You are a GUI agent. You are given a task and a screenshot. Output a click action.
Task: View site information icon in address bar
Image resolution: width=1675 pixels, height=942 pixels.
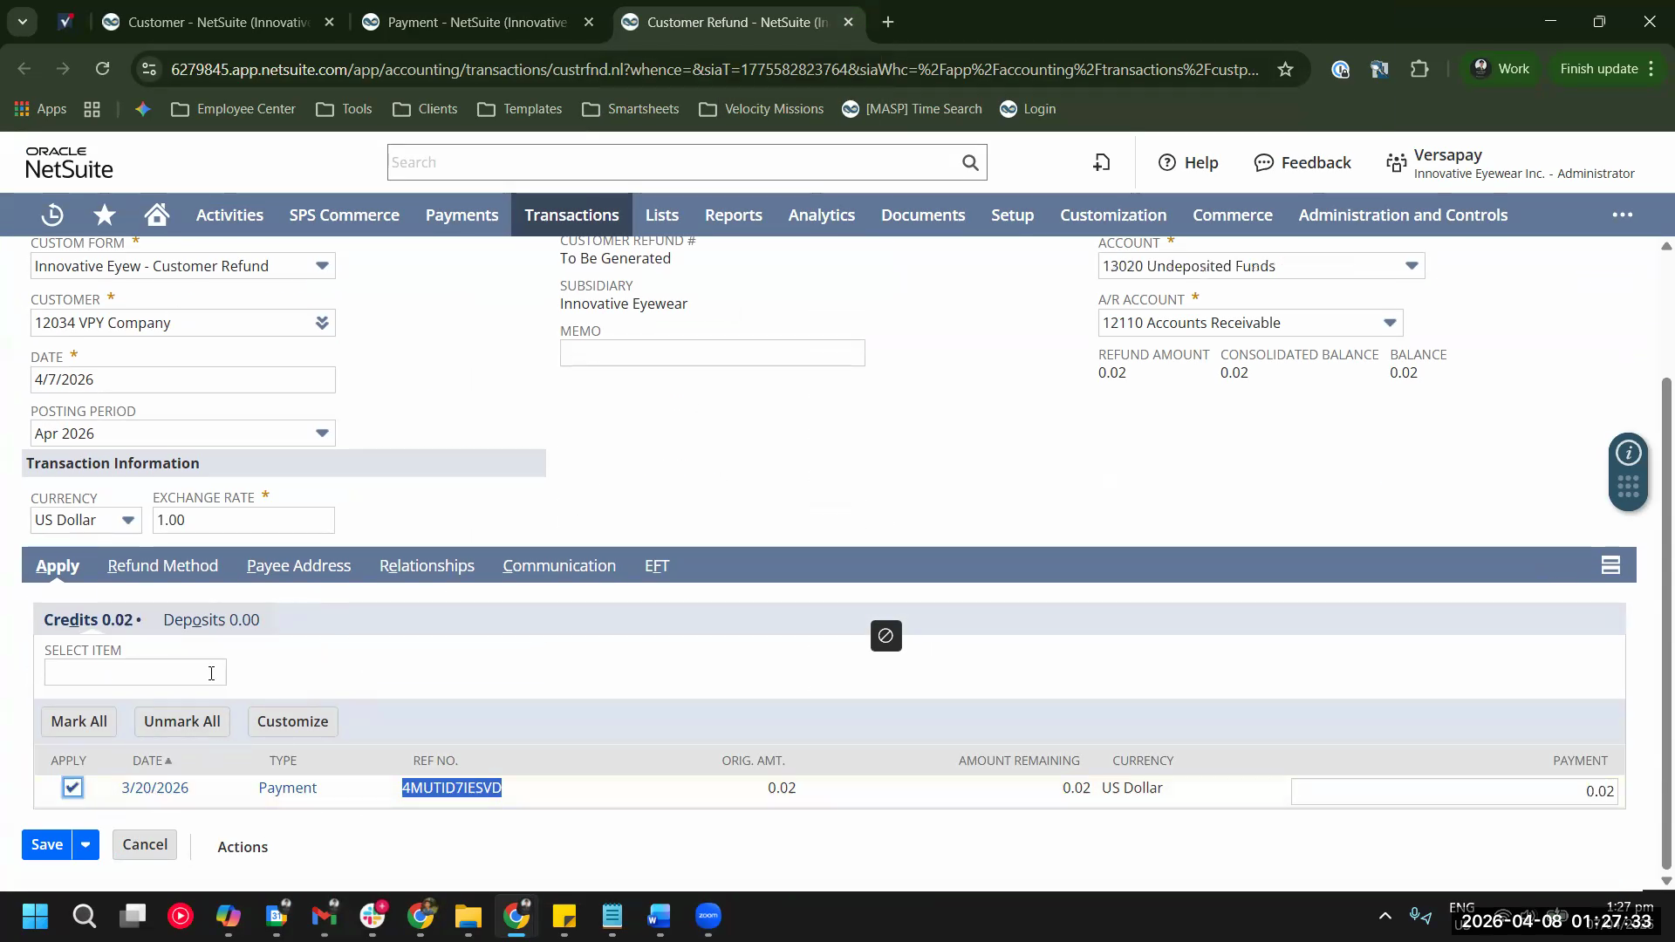pos(149,69)
